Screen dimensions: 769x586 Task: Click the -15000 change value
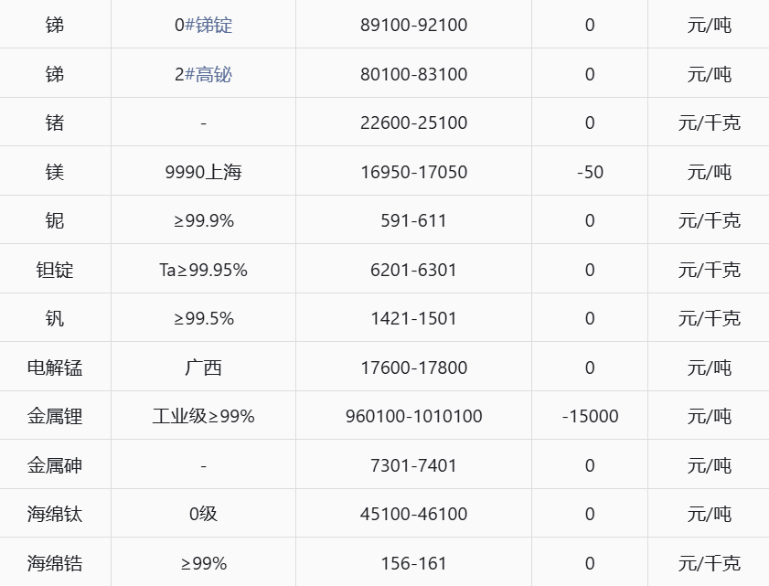click(590, 416)
